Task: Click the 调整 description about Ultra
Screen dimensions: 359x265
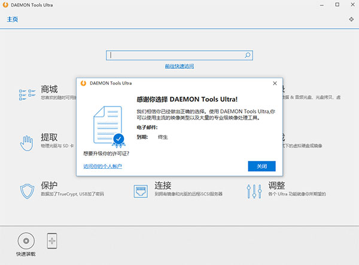Action: coord(297,194)
